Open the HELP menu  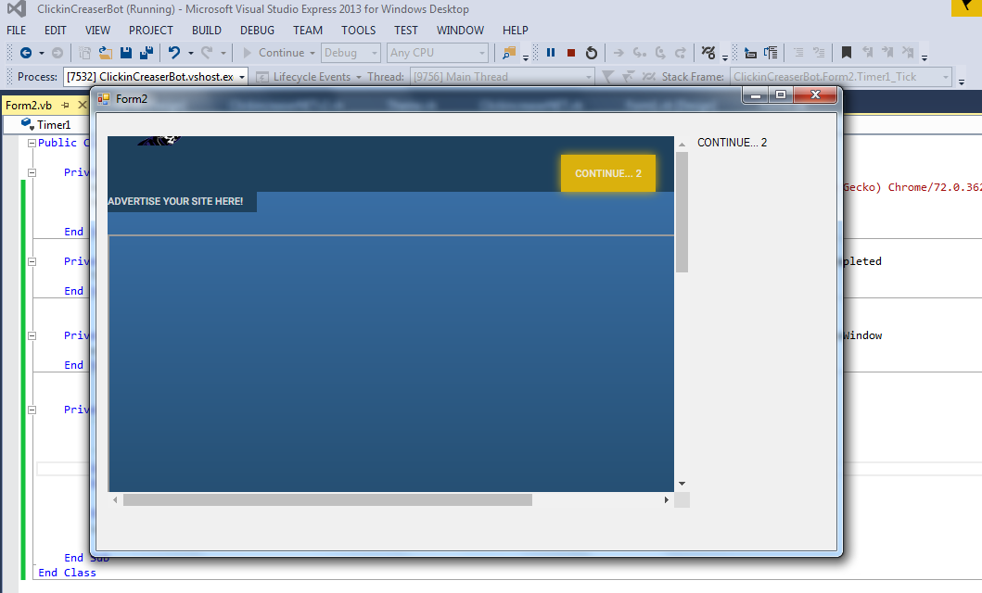pyautogui.click(x=516, y=30)
